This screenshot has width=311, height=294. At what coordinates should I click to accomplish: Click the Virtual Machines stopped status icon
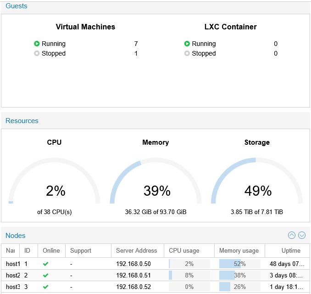pyautogui.click(x=37, y=53)
